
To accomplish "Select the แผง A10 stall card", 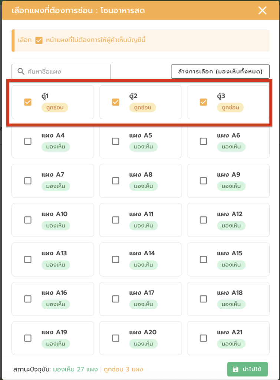I will pyautogui.click(x=53, y=219).
